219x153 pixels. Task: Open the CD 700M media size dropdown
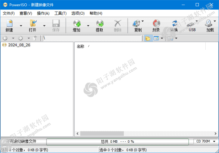click(x=205, y=141)
